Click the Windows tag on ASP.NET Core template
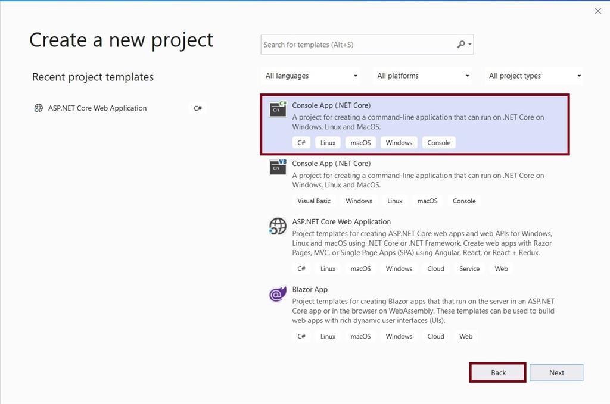Image resolution: width=610 pixels, height=404 pixels. 399,268
